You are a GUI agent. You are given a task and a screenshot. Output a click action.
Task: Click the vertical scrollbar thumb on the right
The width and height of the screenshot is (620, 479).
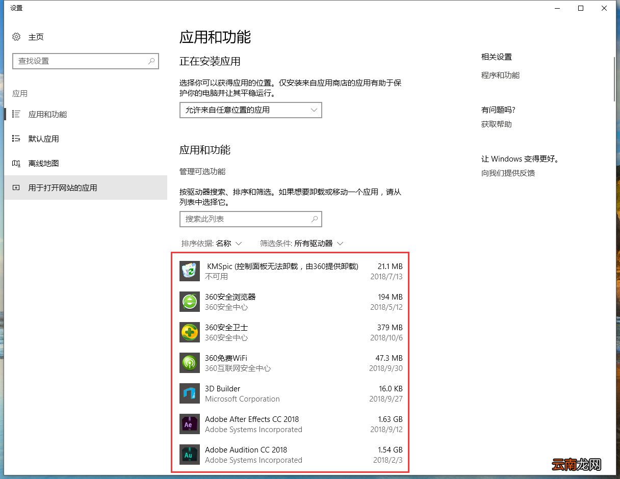pos(615,79)
